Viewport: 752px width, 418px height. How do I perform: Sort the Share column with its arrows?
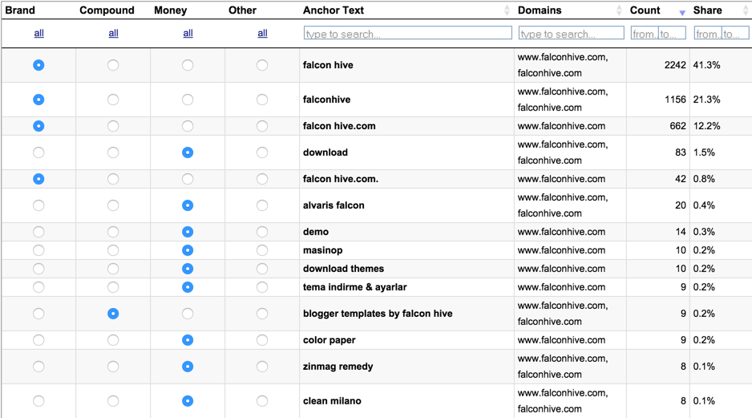coord(746,10)
